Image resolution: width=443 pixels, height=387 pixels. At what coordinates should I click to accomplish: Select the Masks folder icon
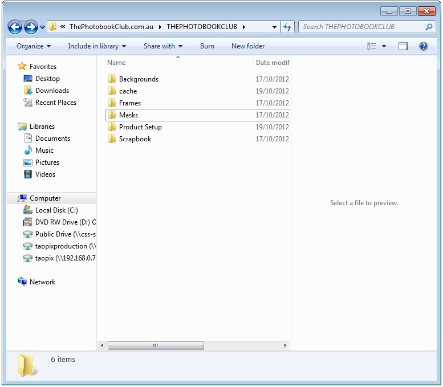[112, 115]
